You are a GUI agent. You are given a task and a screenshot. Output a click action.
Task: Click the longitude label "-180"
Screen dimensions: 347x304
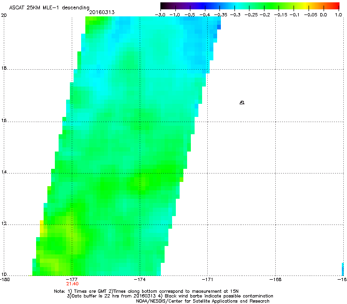click(5, 280)
